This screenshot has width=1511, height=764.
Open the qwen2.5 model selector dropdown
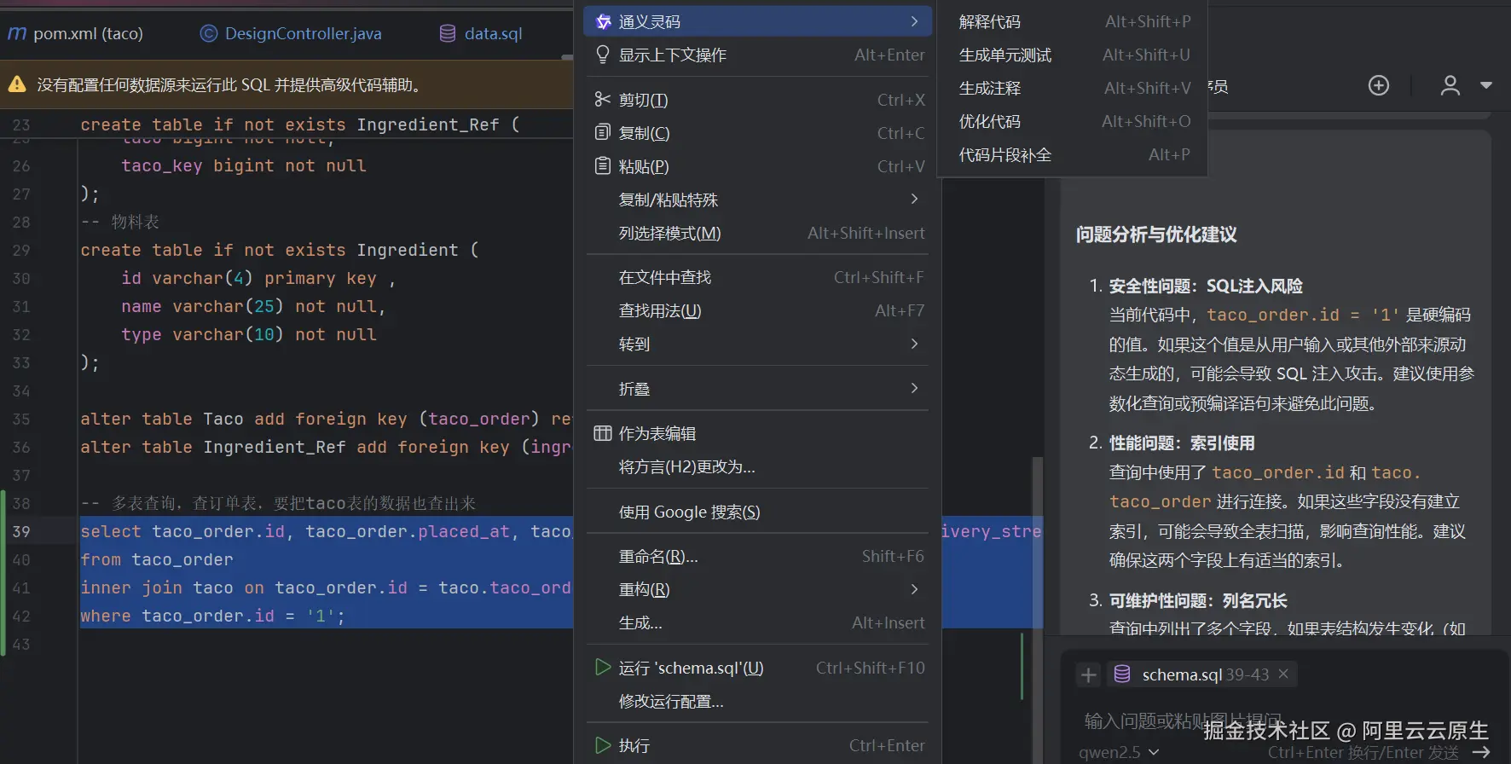1119,752
